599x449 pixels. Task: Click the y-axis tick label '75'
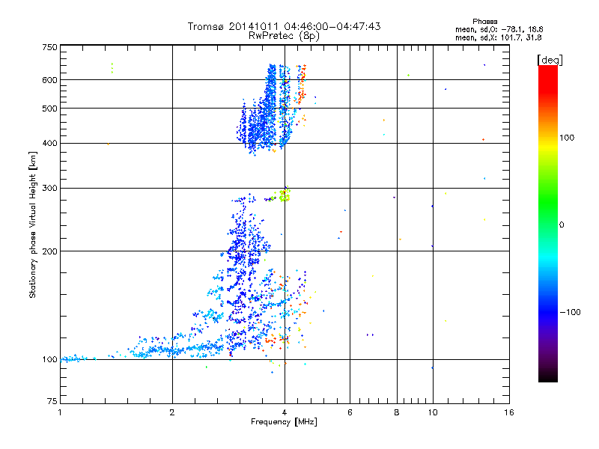click(x=52, y=401)
